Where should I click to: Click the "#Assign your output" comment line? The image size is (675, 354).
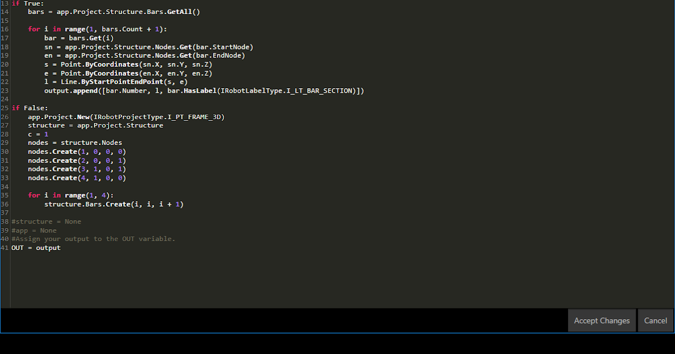93,239
